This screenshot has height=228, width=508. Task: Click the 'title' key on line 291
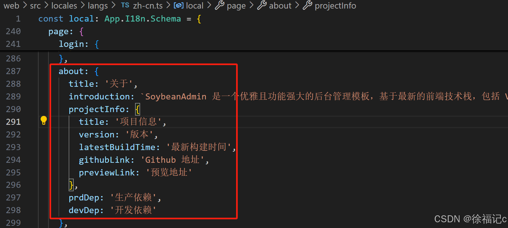point(91,122)
